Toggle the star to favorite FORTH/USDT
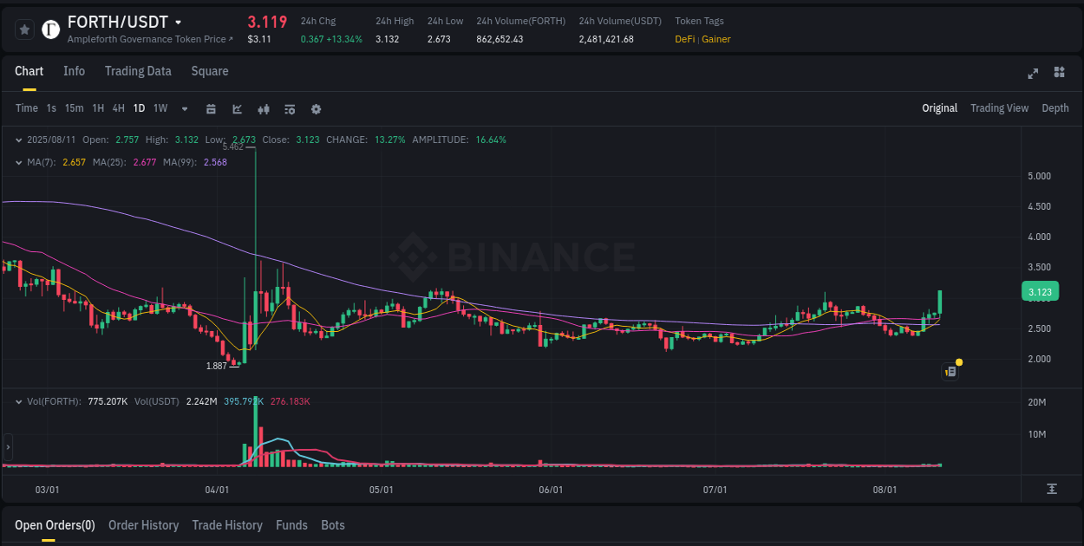Image resolution: width=1084 pixels, height=546 pixels. coord(24,29)
